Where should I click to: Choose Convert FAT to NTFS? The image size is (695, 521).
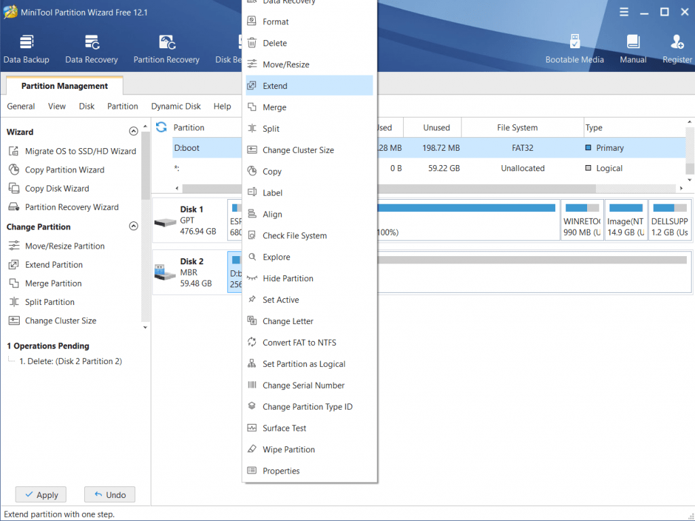click(309, 342)
